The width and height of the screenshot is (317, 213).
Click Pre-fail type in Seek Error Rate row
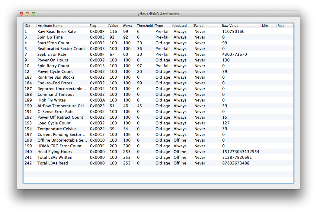(162, 54)
